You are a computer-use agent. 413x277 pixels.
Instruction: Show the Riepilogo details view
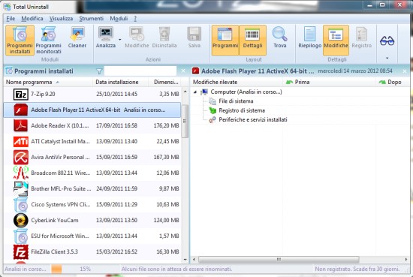[x=309, y=38]
